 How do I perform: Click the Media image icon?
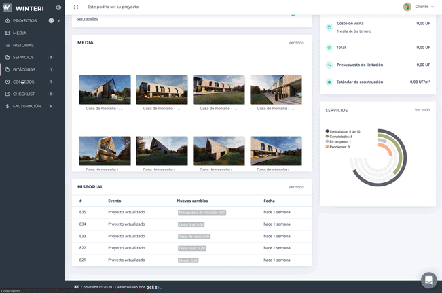point(7,33)
